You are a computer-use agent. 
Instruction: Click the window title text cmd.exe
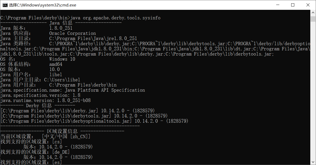43,5
